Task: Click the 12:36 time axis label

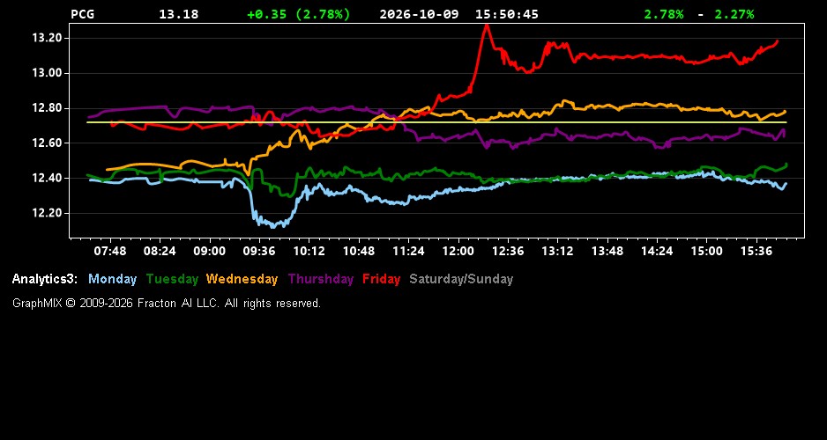Action: point(508,251)
